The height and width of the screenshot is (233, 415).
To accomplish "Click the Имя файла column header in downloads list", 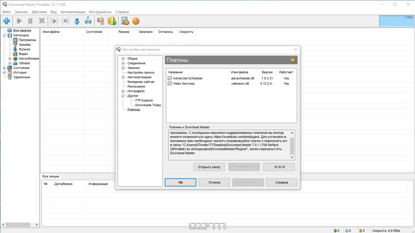I will 62,32.
